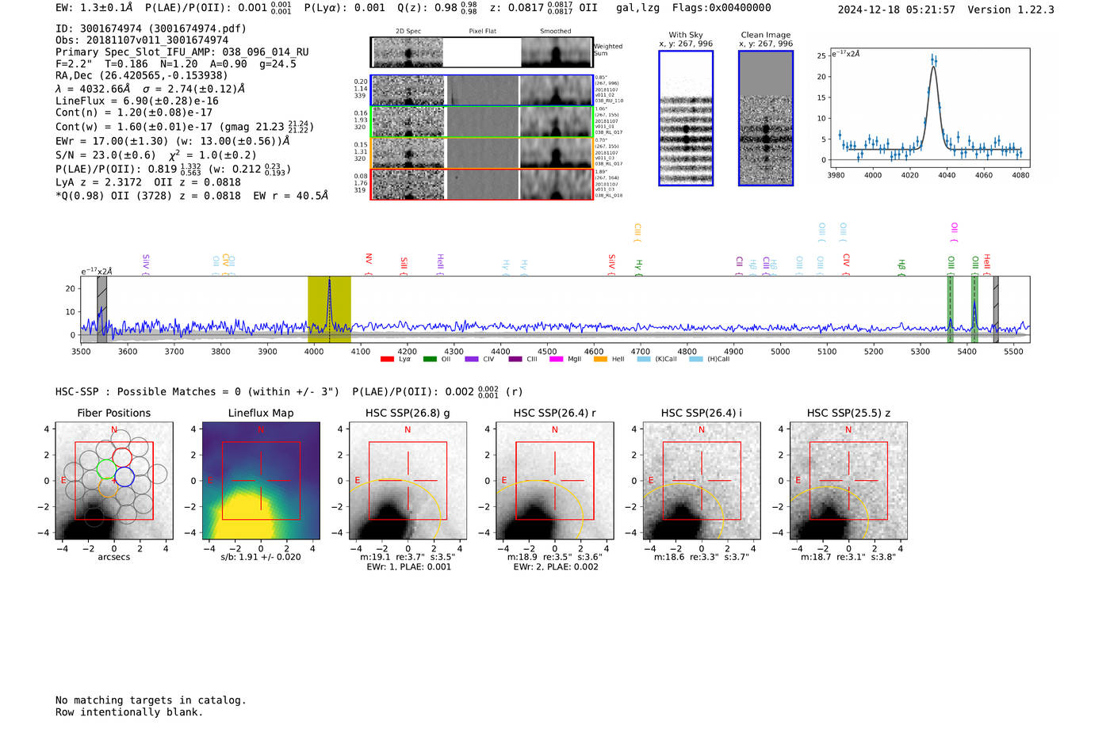Open the Gaussian line fit plot
The image size is (1110, 755).
tap(929, 107)
